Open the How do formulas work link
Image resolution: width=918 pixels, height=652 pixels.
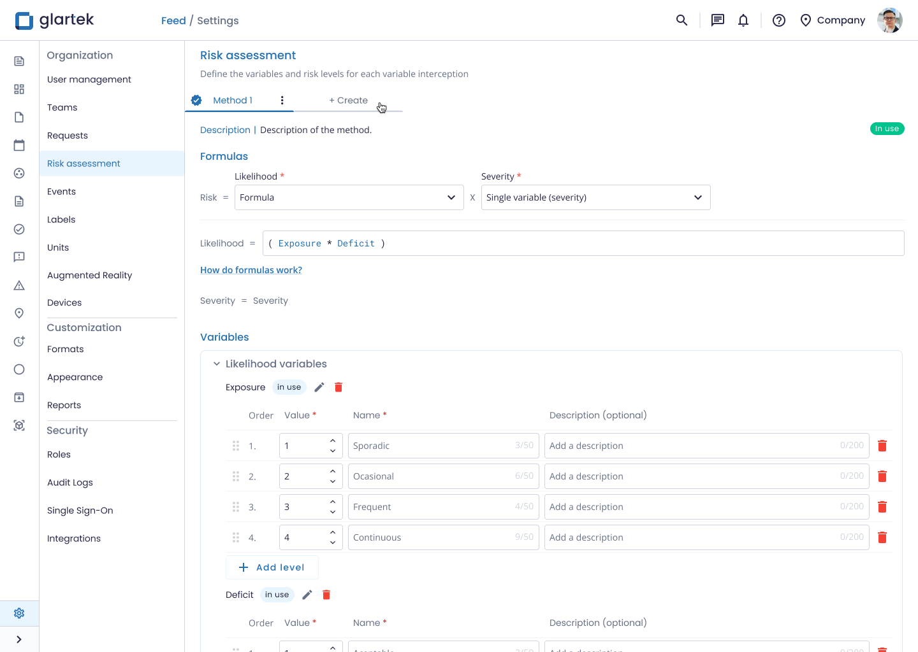point(251,270)
